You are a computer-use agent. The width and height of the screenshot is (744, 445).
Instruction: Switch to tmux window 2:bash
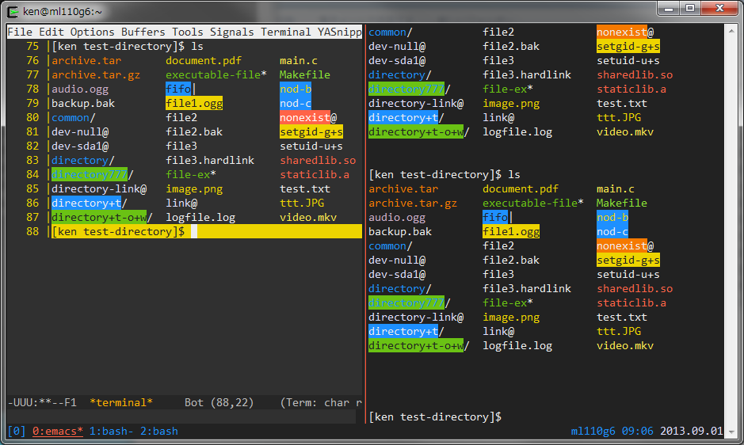pos(159,432)
